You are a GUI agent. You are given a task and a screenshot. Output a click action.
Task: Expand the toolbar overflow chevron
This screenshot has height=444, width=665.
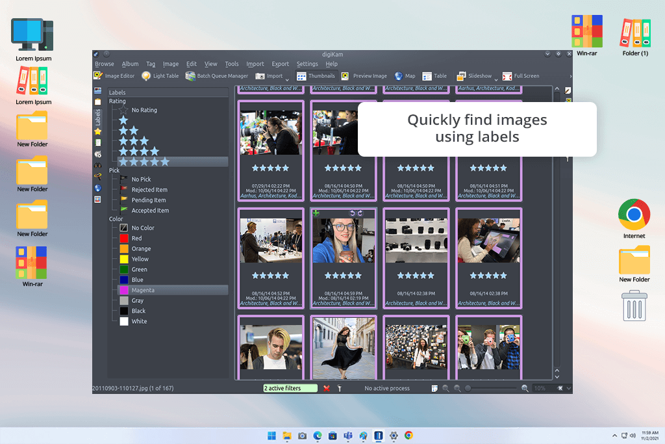tap(570, 77)
